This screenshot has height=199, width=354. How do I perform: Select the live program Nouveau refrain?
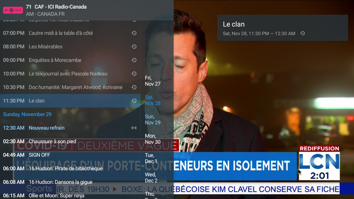[x=70, y=128]
